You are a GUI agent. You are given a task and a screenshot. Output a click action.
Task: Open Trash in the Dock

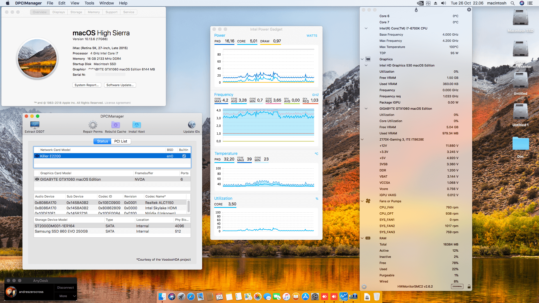[377, 297]
